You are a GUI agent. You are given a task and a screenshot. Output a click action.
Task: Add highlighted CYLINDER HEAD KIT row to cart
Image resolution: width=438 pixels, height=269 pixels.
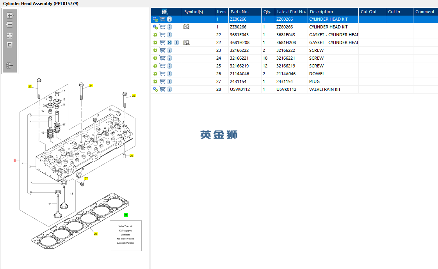(162, 19)
